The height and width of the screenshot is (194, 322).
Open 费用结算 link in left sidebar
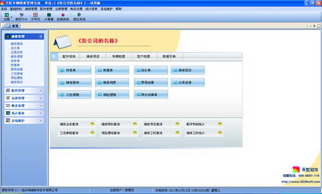(x=17, y=69)
